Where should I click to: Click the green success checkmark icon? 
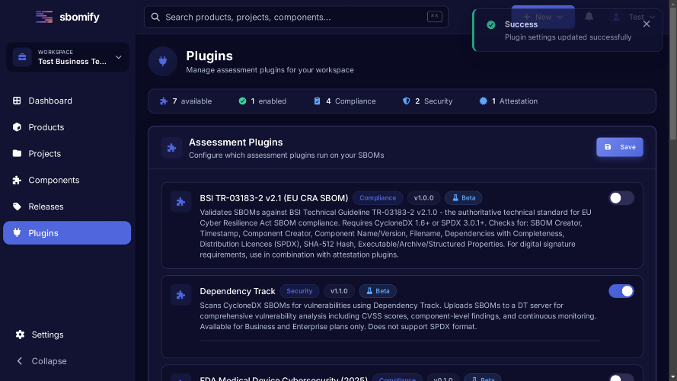[x=491, y=24]
